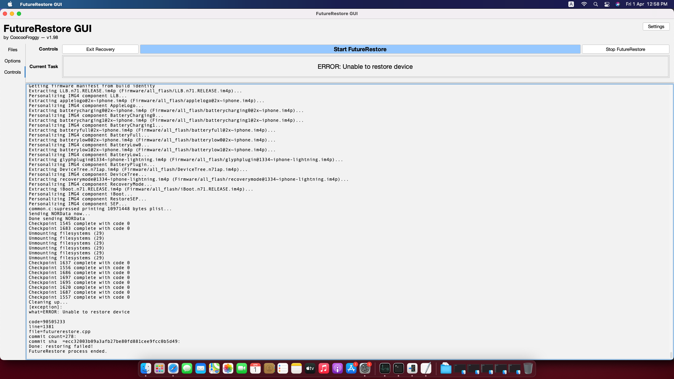Open Spotlight search icon in menu bar

(595, 4)
